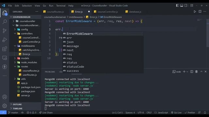Image resolution: width=209 pixels, height=117 pixels.
Task: Create a new terminal with plus icon
Action: 184,71
